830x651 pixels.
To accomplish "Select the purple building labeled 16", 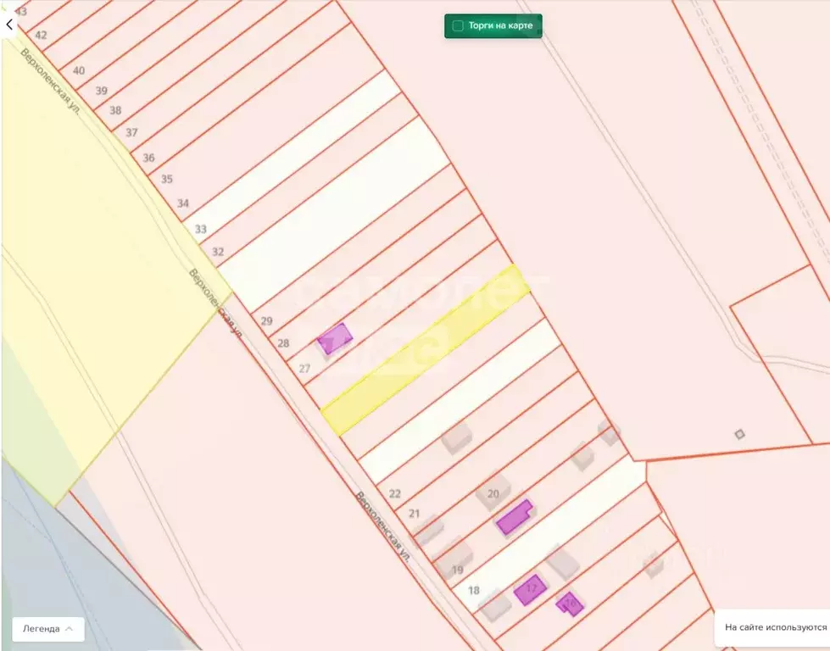I will point(570,604).
